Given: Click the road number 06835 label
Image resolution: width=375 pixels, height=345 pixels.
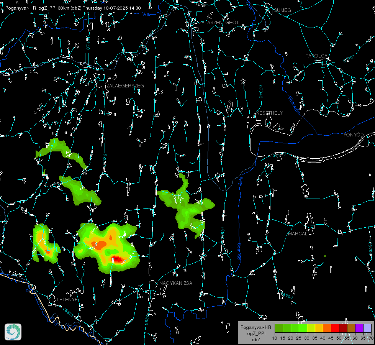Looking at the screenshot, I should pos(69,313).
